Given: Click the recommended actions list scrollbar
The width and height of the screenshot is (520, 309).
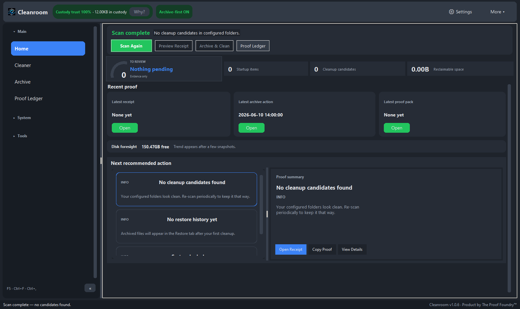Looking at the screenshot, I should point(261,204).
